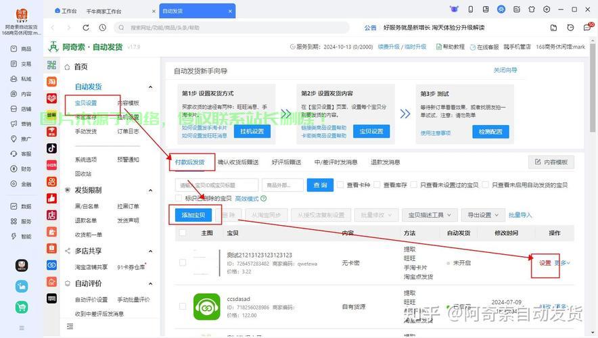Click the green shopping cart app icon
The height and width of the screenshot is (338, 598).
click(22, 307)
